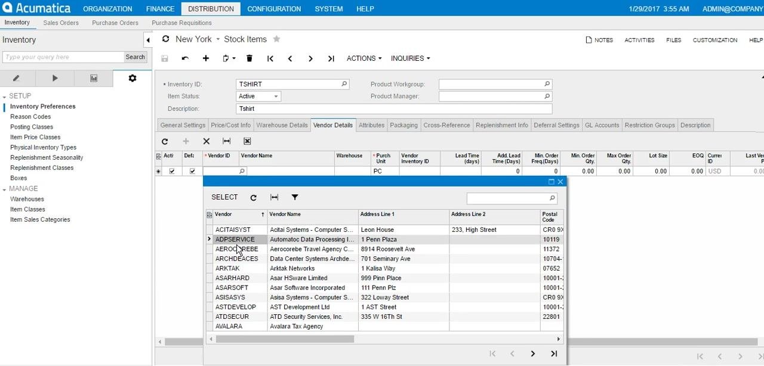Open NOTES for the stock item
Image resolution: width=764 pixels, height=366 pixels.
point(600,40)
